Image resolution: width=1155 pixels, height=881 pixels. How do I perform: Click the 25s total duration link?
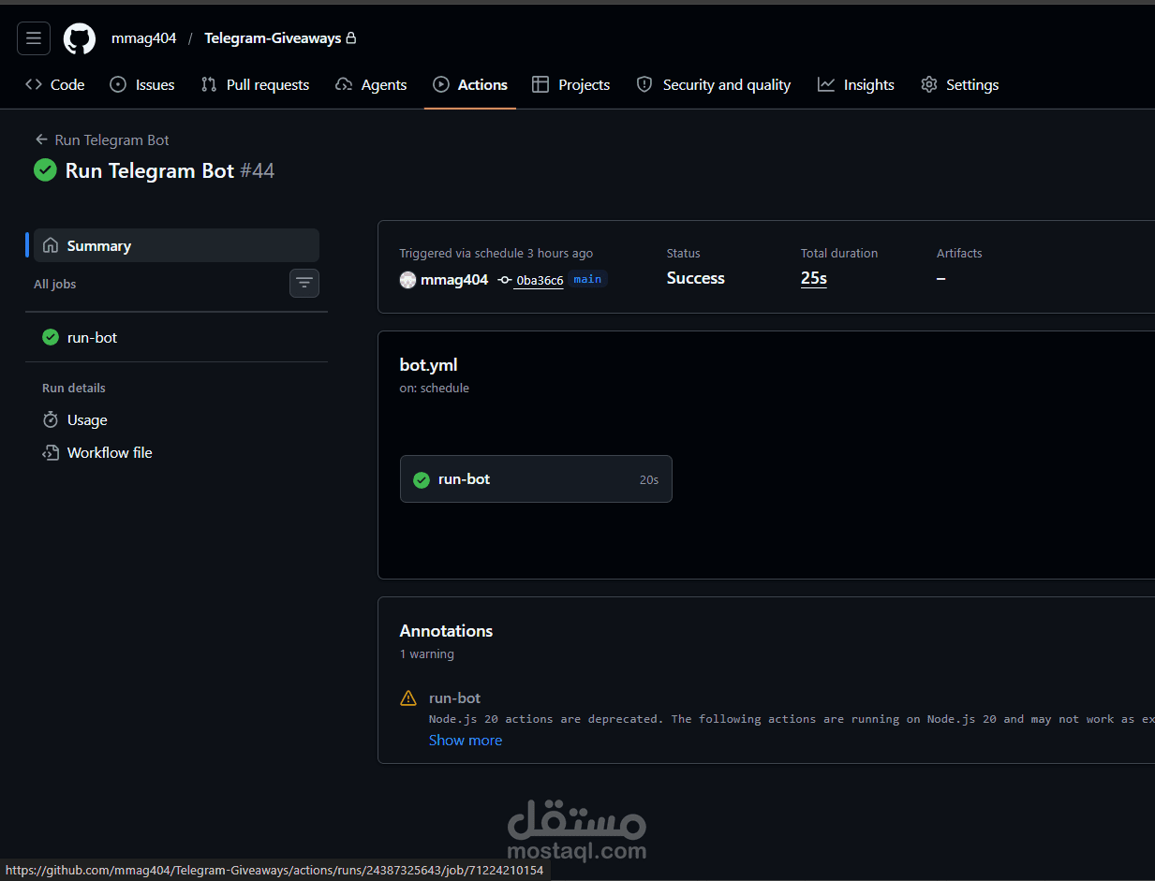tap(814, 278)
